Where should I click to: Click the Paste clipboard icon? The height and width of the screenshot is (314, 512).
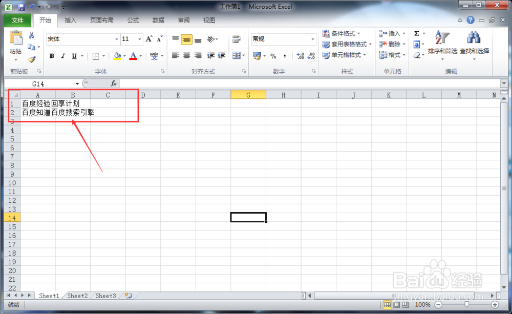pos(16,38)
